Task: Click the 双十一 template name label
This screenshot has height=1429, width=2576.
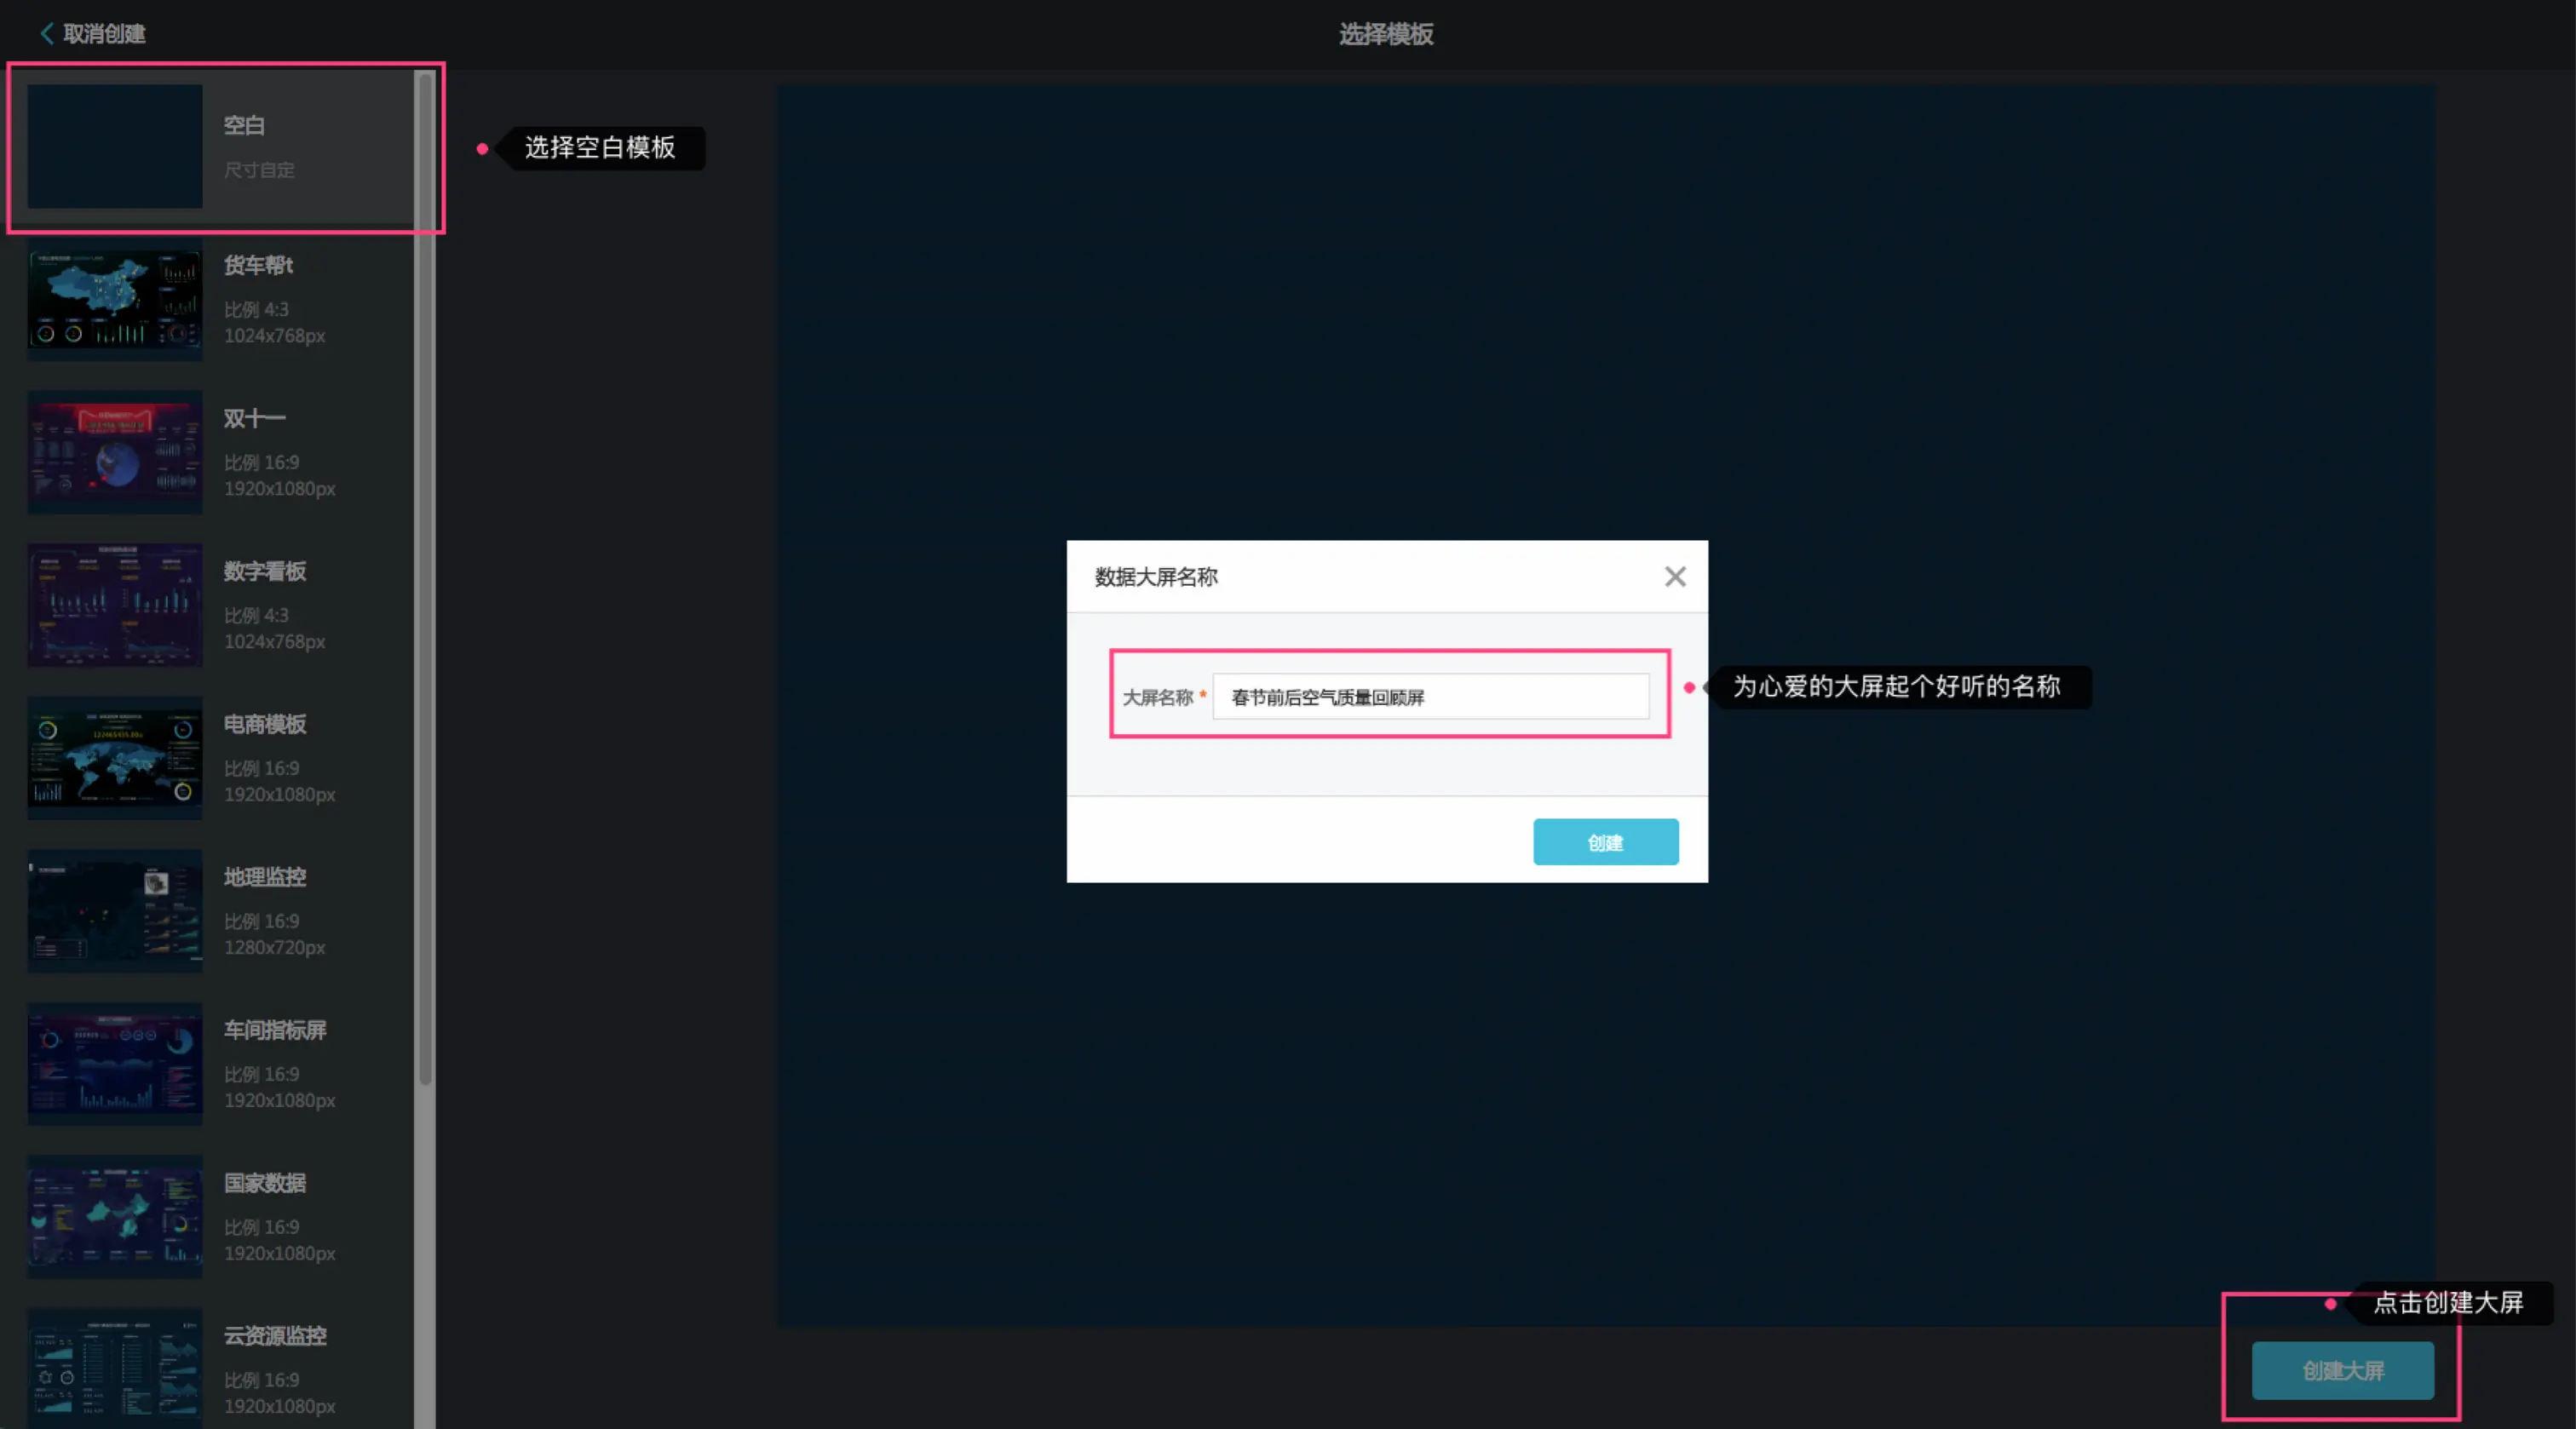Action: pos(254,418)
